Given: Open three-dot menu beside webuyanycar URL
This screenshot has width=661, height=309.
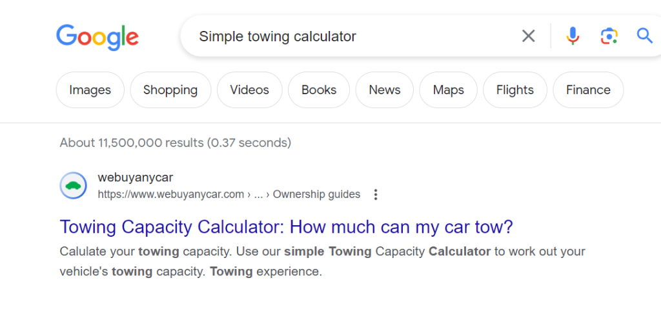Looking at the screenshot, I should (x=376, y=194).
